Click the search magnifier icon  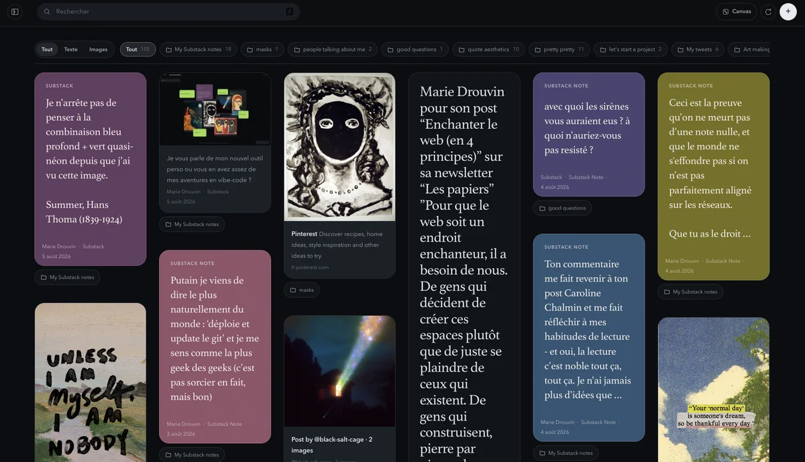(47, 11)
